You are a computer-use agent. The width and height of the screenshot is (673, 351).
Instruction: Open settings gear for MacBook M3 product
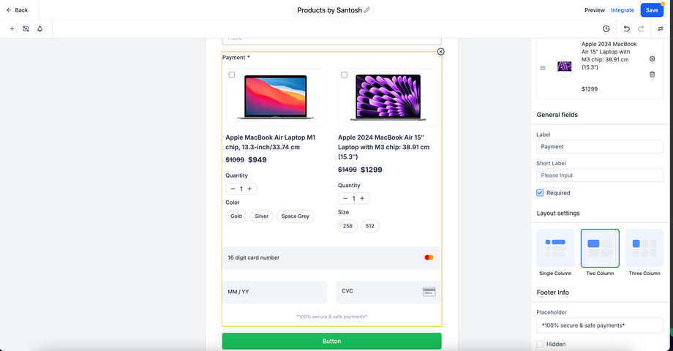[653, 58]
